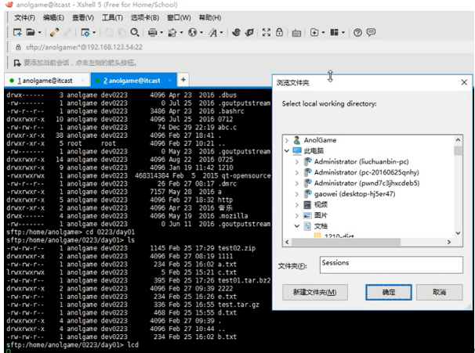Click the Font 'A' icon
The width and height of the screenshot is (475, 353).
pyautogui.click(x=212, y=32)
